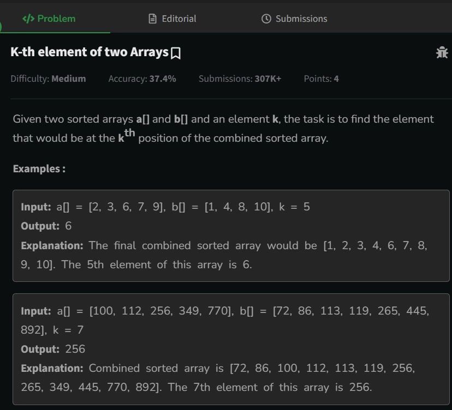The width and height of the screenshot is (452, 410).
Task: Click the document icon beside Editorial
Action: (x=152, y=19)
